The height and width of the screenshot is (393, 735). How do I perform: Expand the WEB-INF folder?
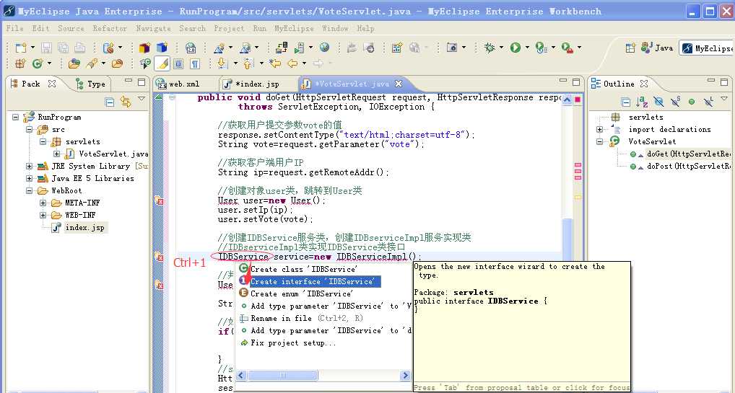(43, 215)
